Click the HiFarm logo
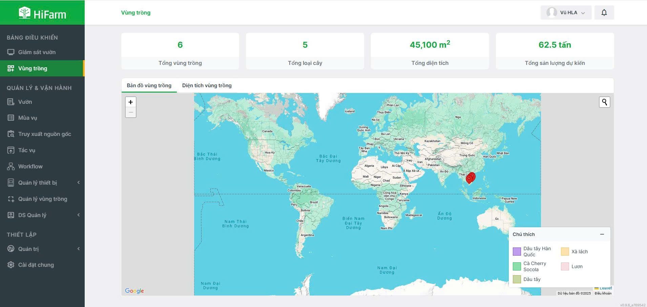This screenshot has height=307, width=647. coord(42,13)
